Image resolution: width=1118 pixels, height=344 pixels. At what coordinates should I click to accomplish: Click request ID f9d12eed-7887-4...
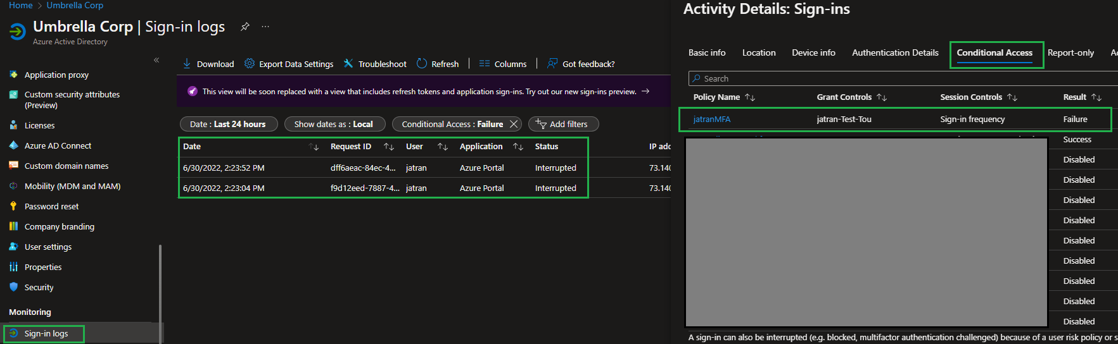[364, 188]
